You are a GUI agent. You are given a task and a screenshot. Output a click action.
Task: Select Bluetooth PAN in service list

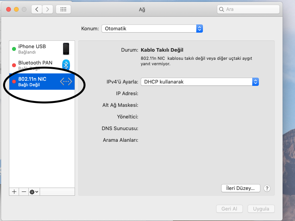click(35, 65)
